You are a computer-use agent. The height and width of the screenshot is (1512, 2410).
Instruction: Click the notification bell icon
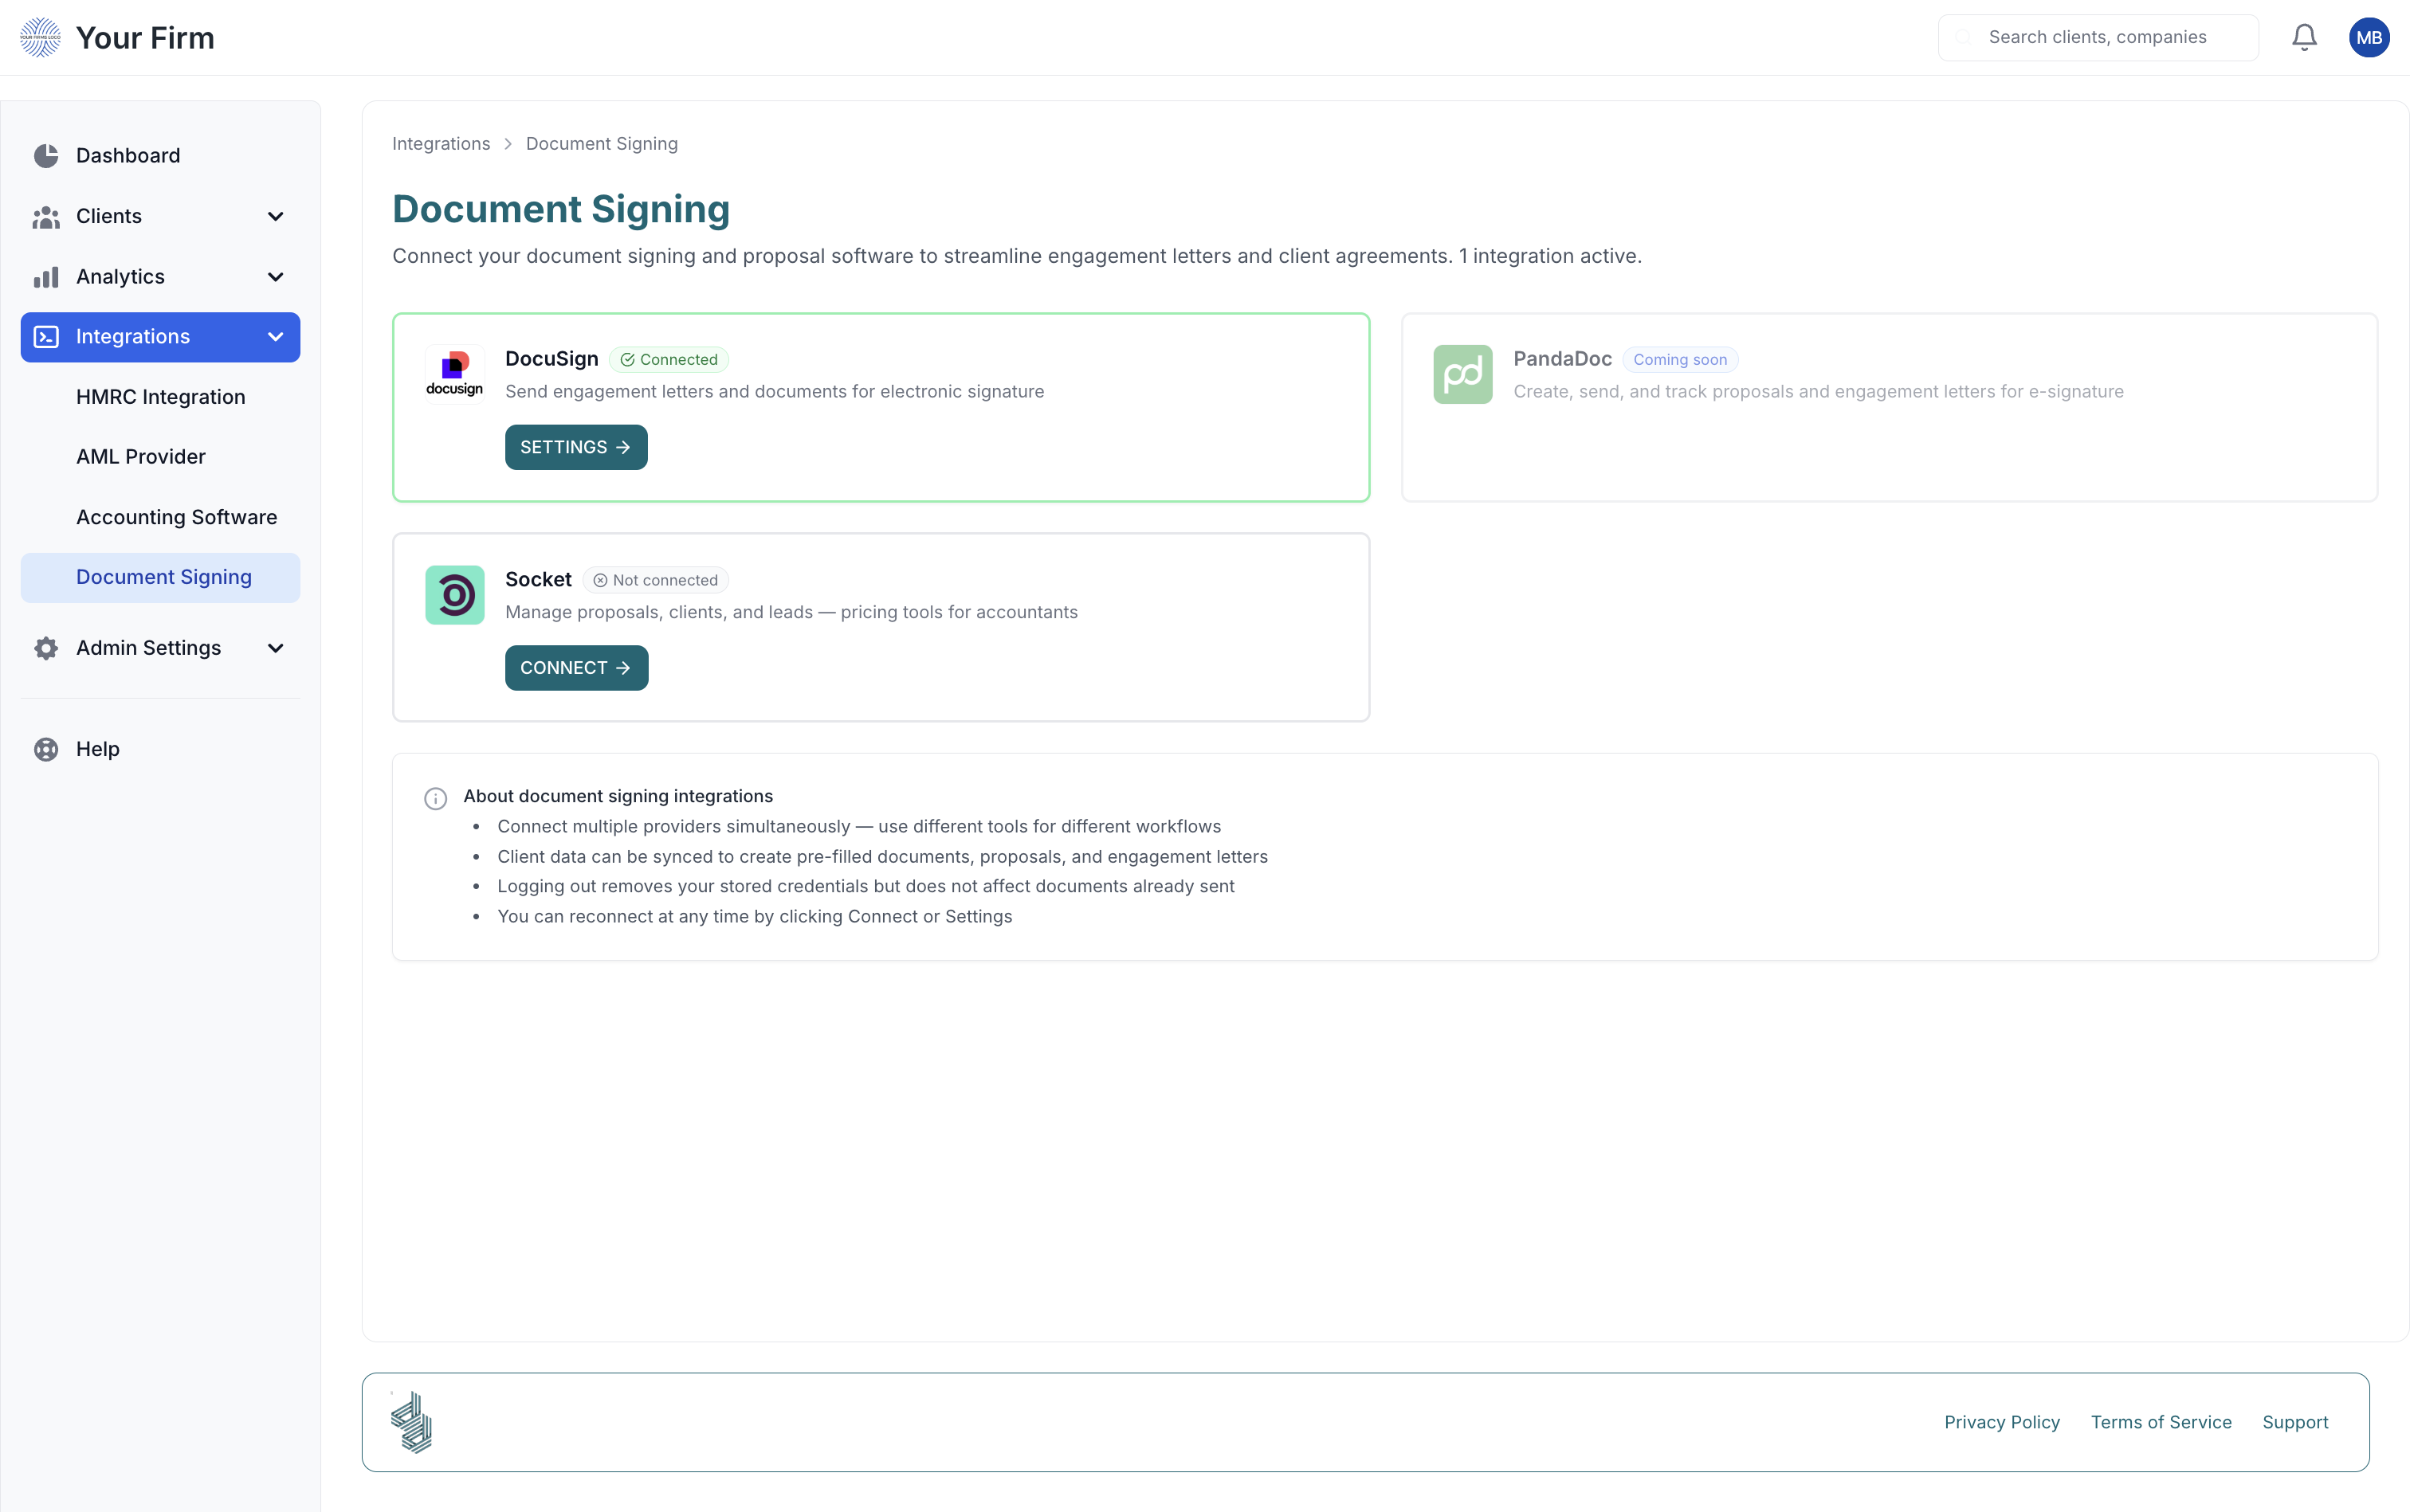point(2304,37)
